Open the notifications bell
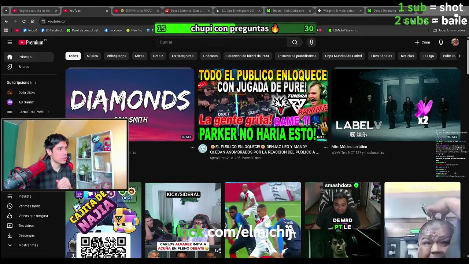Viewport: 469px width, 264px height. (441, 42)
